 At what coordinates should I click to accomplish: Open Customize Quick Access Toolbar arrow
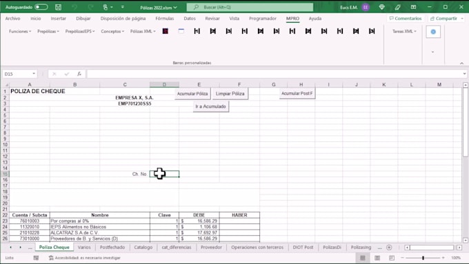123,7
